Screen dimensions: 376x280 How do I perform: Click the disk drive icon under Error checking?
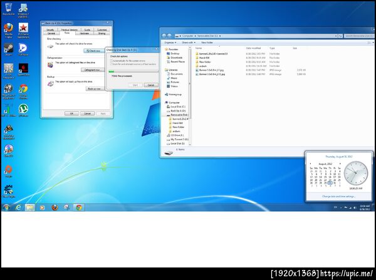coord(50,46)
